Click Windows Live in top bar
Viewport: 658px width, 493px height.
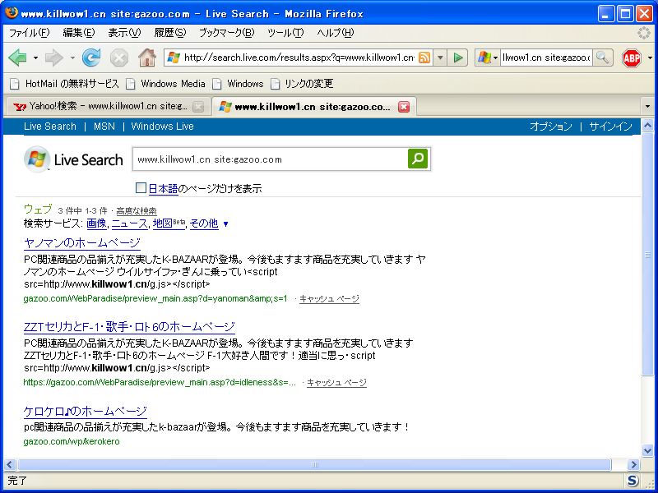162,127
